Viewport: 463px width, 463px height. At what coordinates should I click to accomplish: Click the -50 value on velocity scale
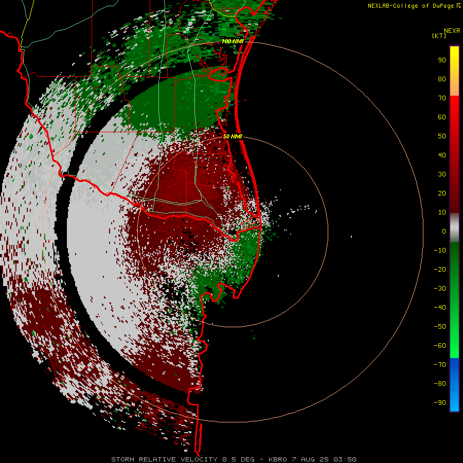click(440, 327)
